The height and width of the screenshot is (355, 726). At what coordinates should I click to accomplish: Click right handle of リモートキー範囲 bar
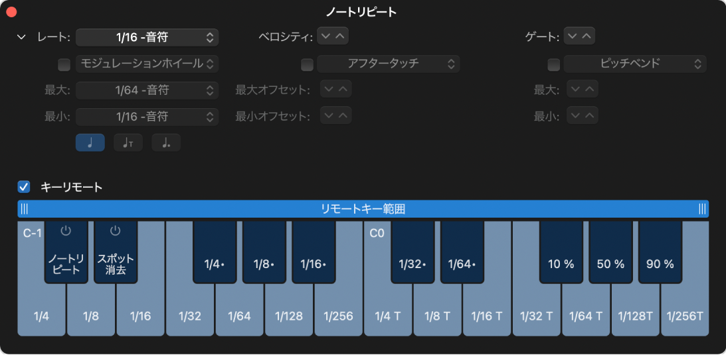tap(702, 209)
